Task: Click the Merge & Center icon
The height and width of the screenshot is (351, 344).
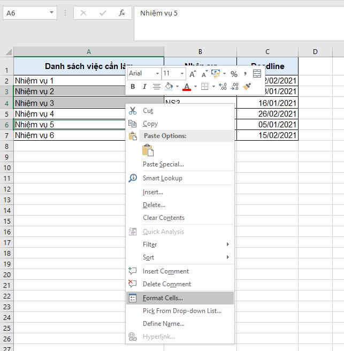Action: point(257,74)
